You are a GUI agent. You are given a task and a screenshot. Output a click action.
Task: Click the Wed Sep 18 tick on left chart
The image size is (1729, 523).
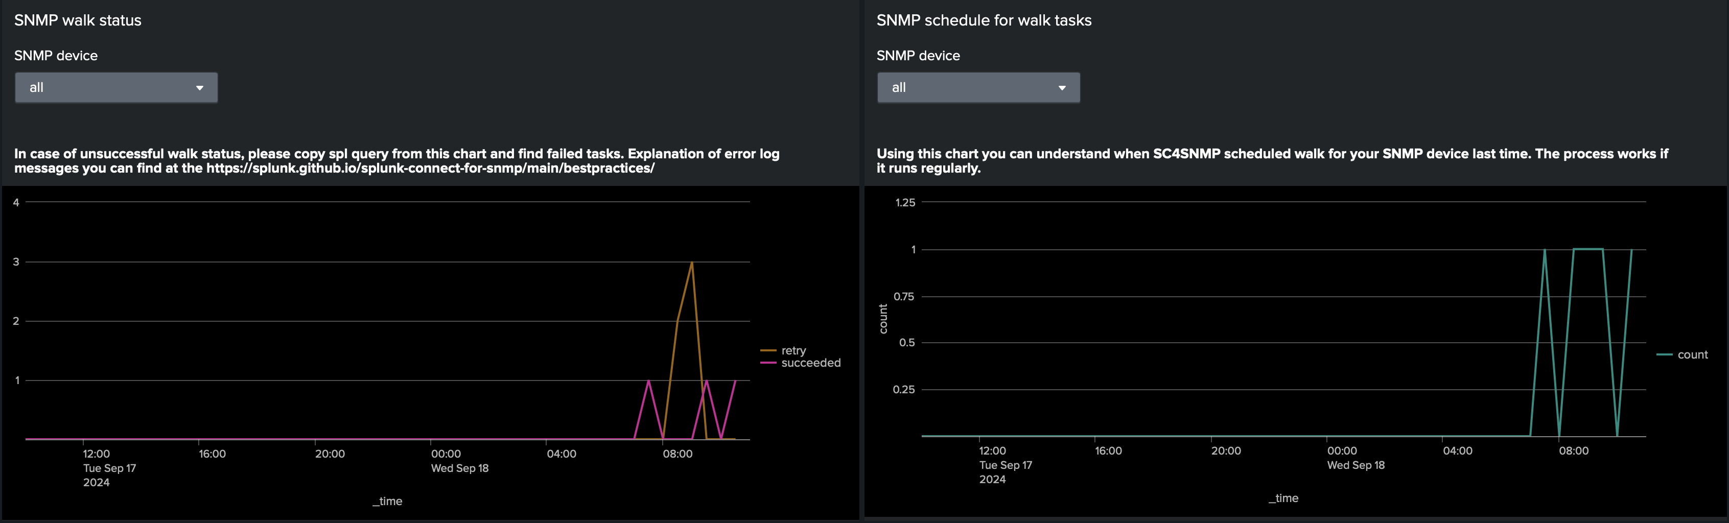coord(460,468)
